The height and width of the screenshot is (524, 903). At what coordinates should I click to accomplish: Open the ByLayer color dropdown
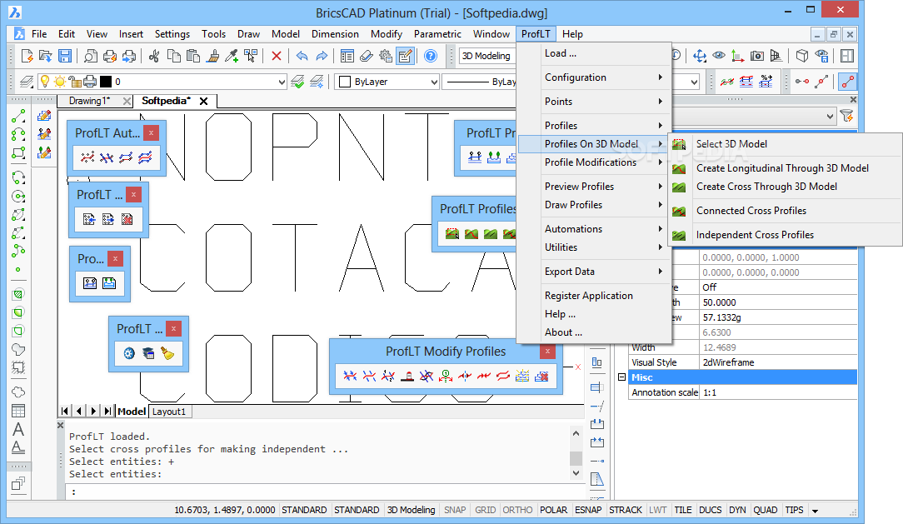point(434,82)
